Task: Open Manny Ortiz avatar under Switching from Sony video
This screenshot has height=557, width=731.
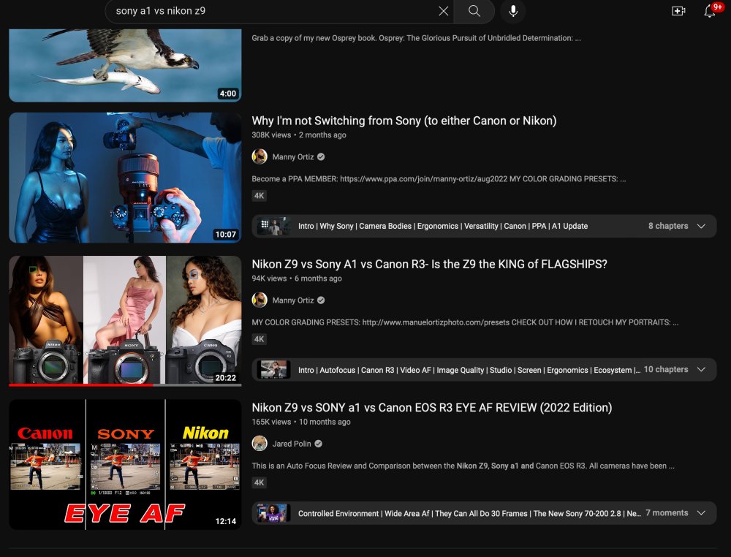Action: (260, 156)
